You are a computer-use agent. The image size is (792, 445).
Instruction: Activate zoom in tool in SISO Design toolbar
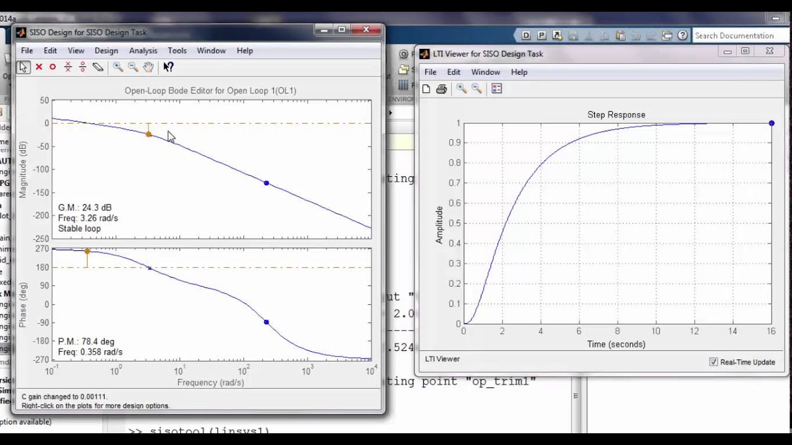(118, 67)
